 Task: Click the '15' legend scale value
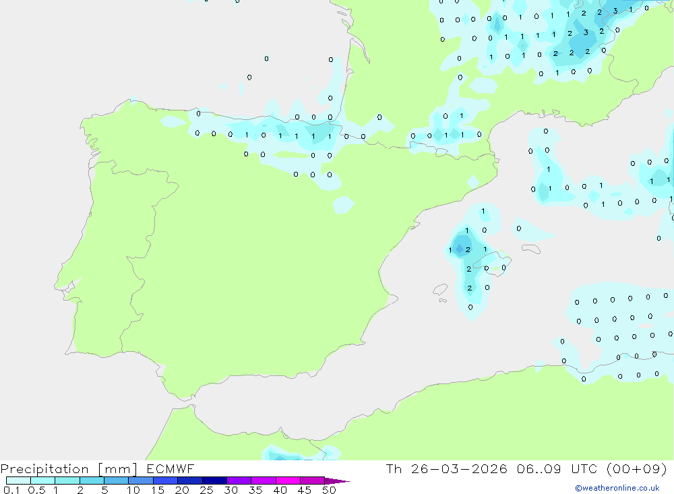point(158,490)
